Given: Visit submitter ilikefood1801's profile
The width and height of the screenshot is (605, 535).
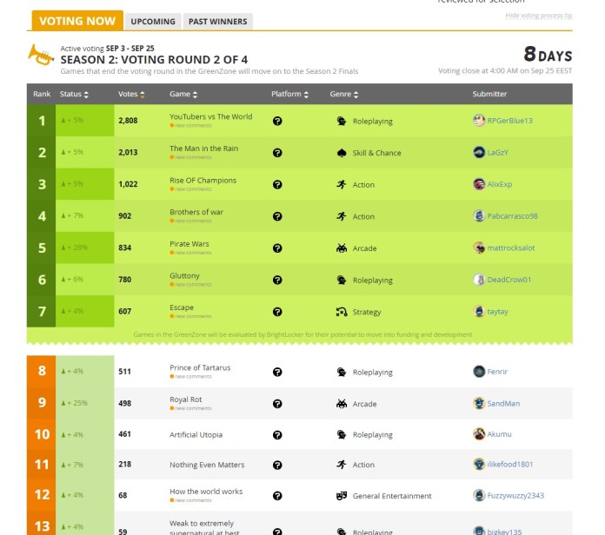Looking at the screenshot, I should (509, 464).
